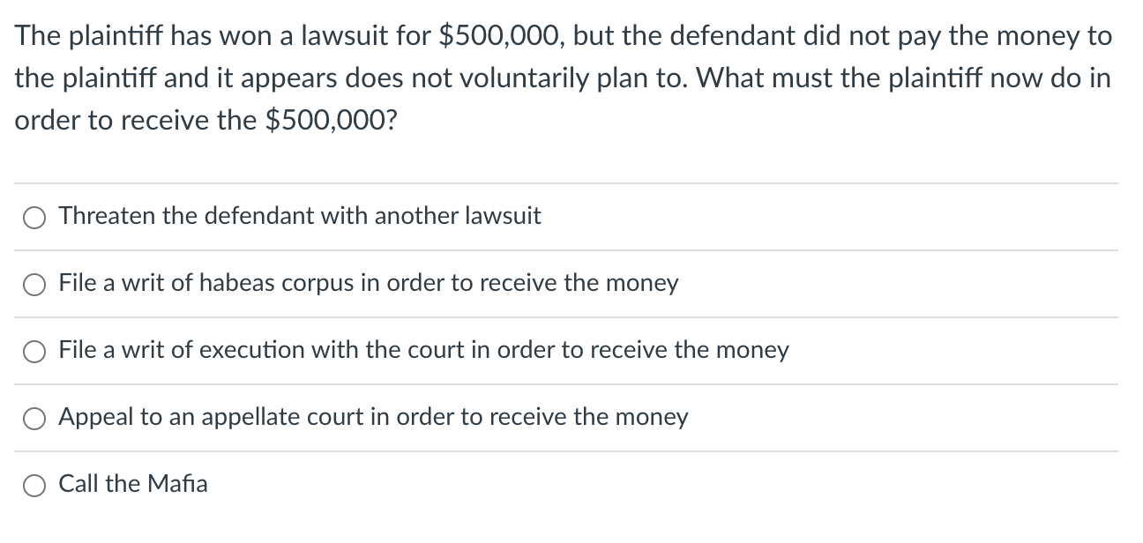This screenshot has width=1143, height=543.
Task: Select the 'Appeal to an appellate court' option
Action: [x=34, y=418]
